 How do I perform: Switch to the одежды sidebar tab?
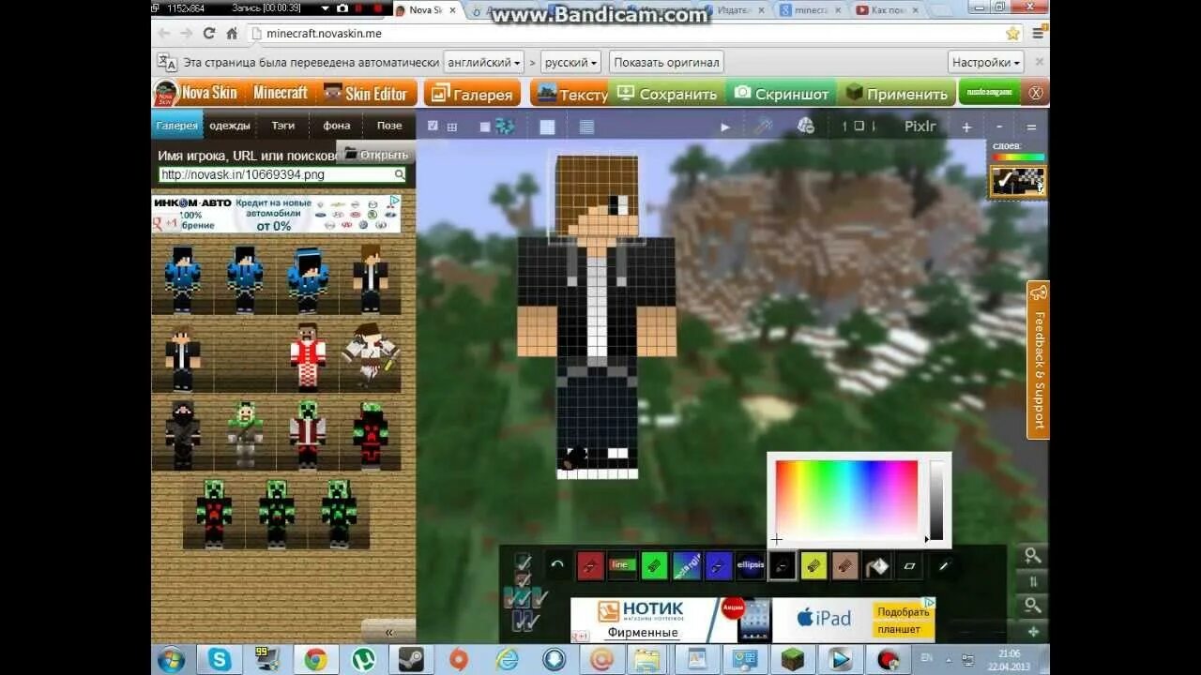(x=230, y=125)
